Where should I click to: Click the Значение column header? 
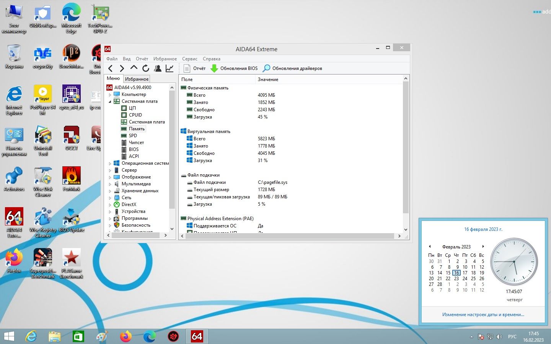coord(329,80)
